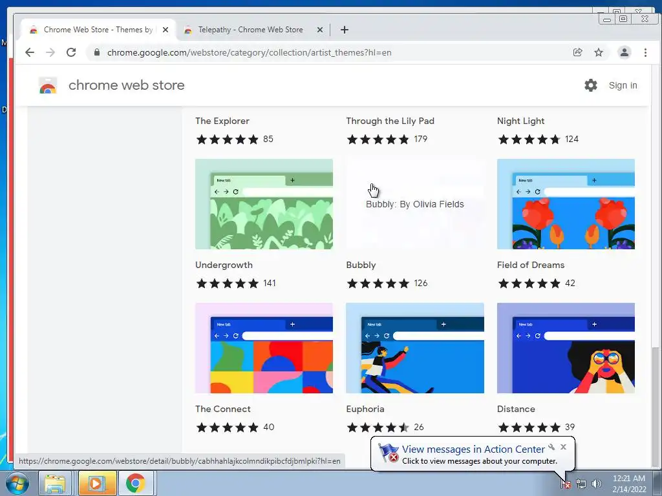Screen dimensions: 662x496
Task: Share this page via share icon
Action: 577,52
